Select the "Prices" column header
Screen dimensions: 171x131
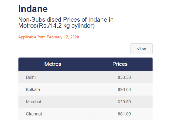120,64
